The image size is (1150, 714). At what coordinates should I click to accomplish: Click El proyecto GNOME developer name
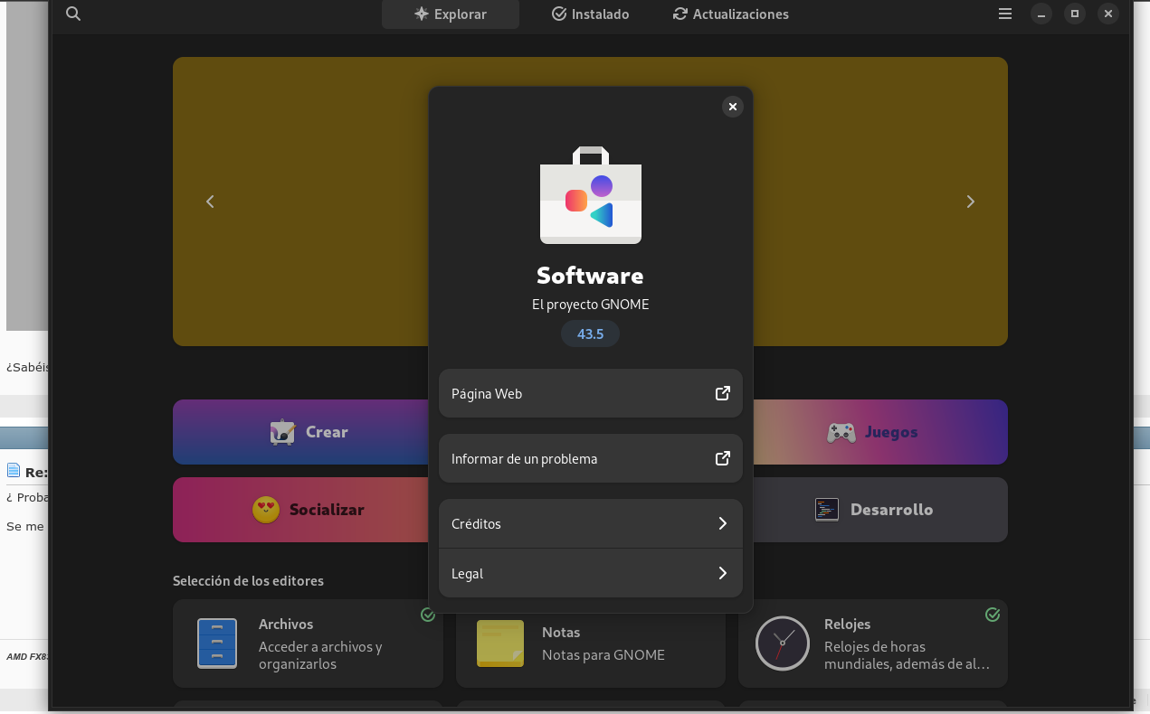[591, 305]
